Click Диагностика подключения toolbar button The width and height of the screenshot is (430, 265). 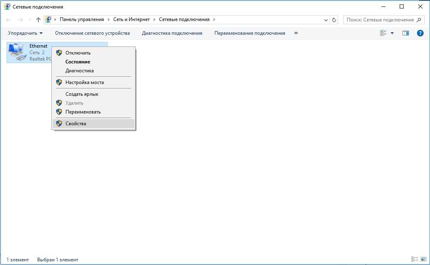tap(172, 33)
